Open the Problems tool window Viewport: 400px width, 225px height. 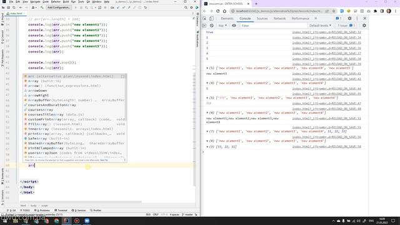42,211
